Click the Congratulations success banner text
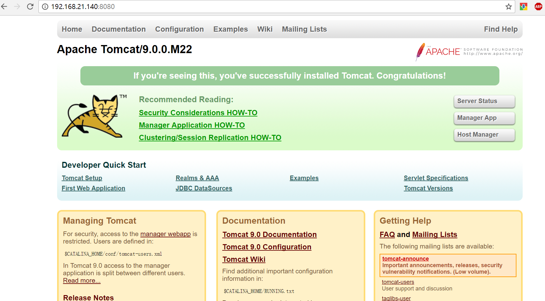Viewport: 545px width, 301px height. click(x=290, y=76)
